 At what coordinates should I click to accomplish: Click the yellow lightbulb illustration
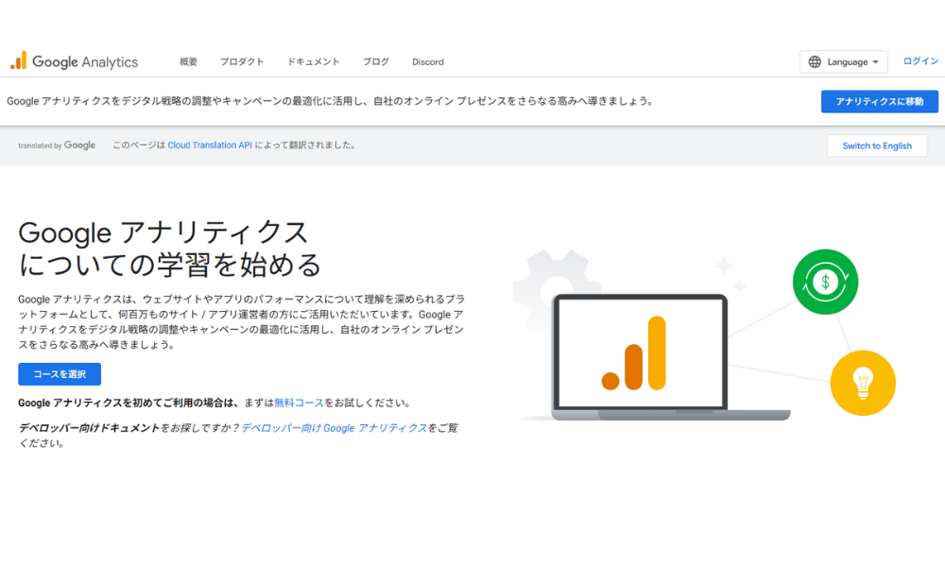click(863, 383)
